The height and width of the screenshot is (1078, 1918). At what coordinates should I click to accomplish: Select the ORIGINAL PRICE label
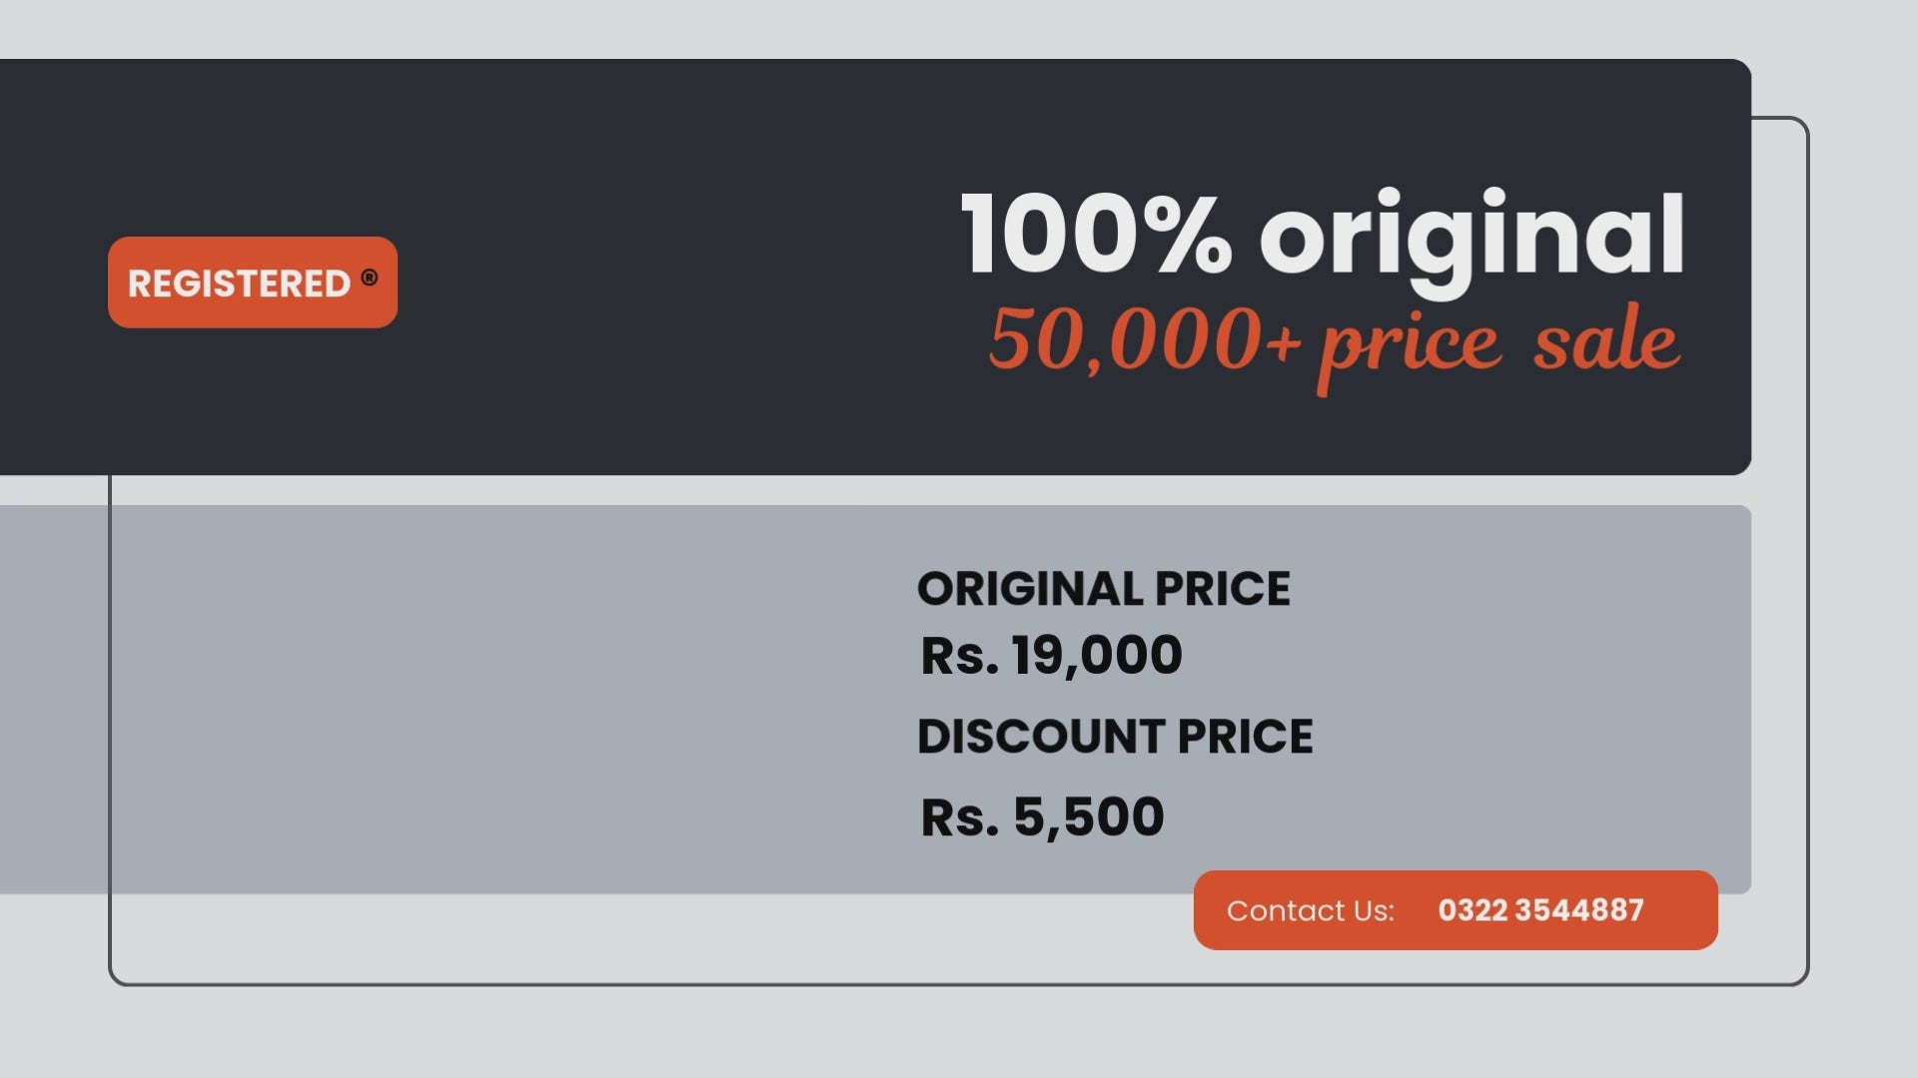(1103, 589)
